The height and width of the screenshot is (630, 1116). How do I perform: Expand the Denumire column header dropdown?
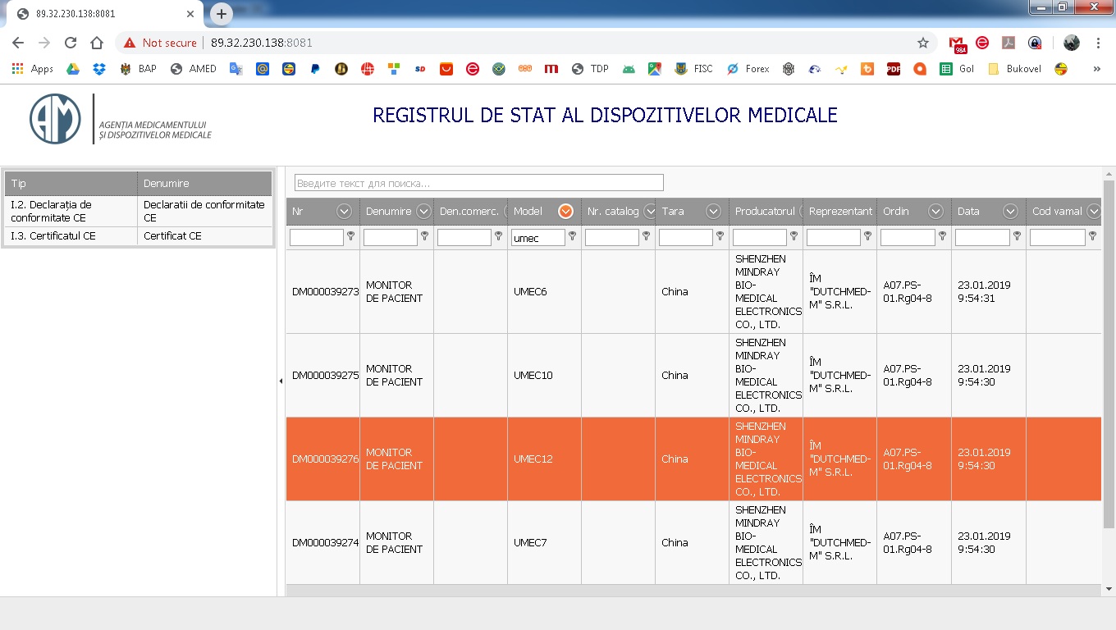point(423,212)
